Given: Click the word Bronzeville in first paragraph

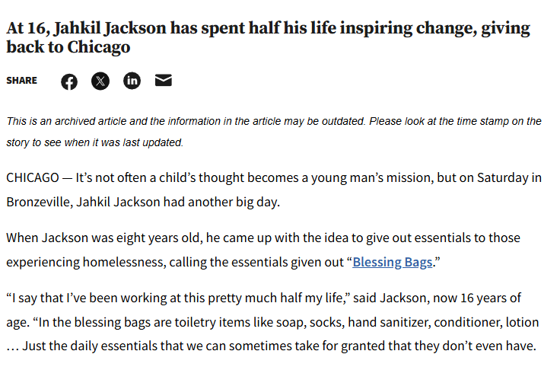Looking at the screenshot, I should (40, 202).
